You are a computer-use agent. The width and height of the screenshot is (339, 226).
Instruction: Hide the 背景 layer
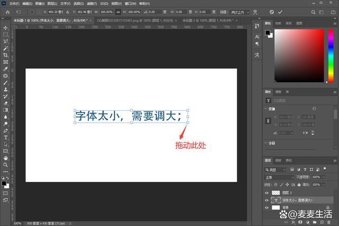[266, 207]
